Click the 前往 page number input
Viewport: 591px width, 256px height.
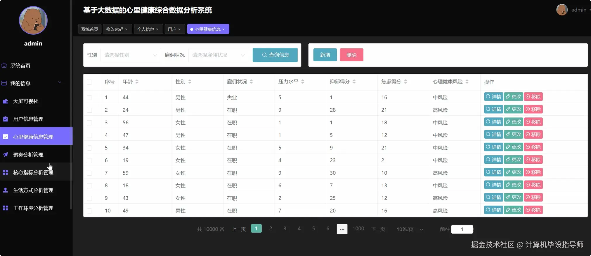(462, 229)
